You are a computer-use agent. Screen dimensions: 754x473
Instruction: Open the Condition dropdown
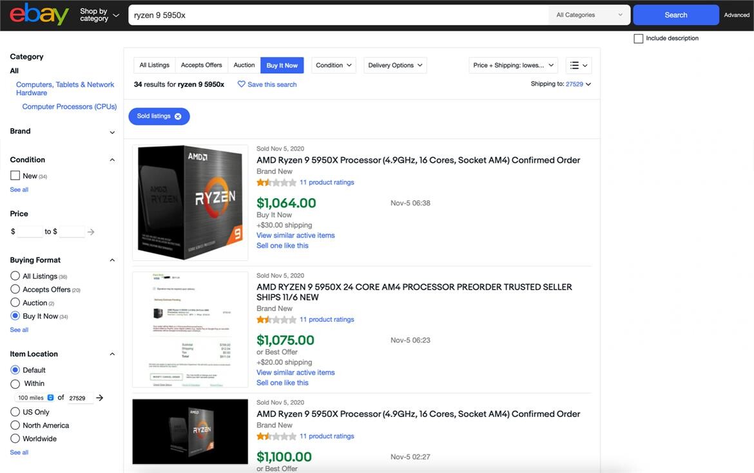click(333, 64)
